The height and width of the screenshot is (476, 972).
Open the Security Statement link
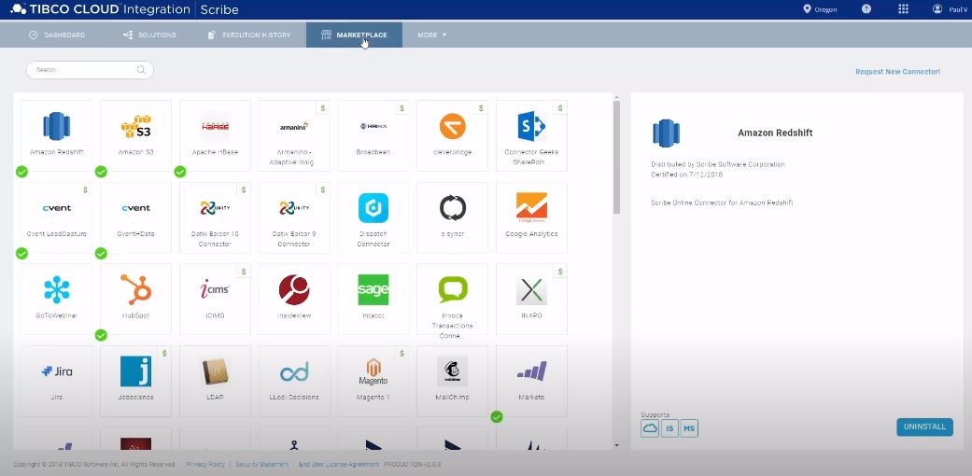click(261, 464)
